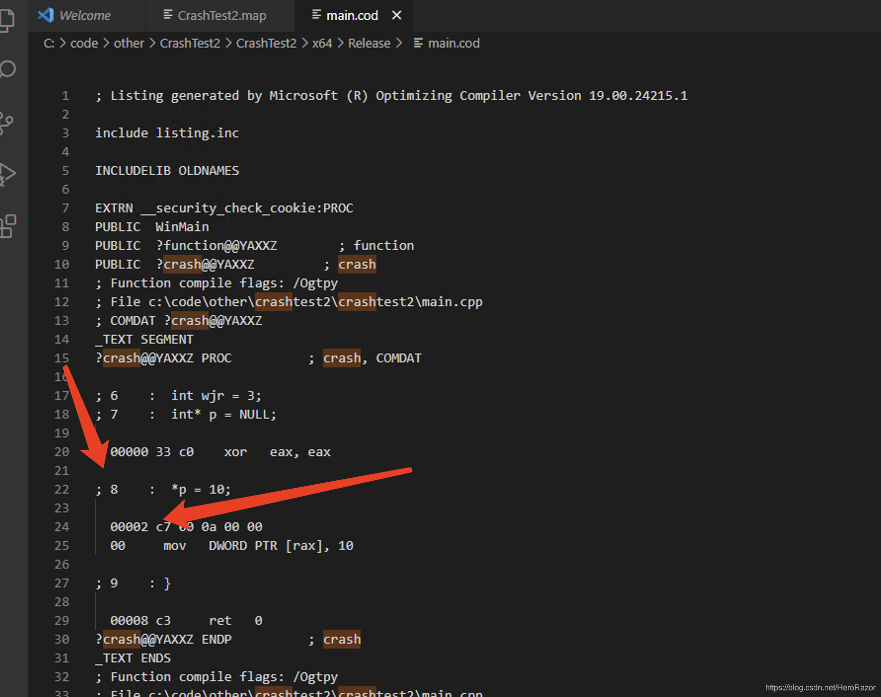Screen dimensions: 881x697
Task: Click the 'COMDAT ?crash@@YAXXZ' comment line
Action: tap(179, 321)
